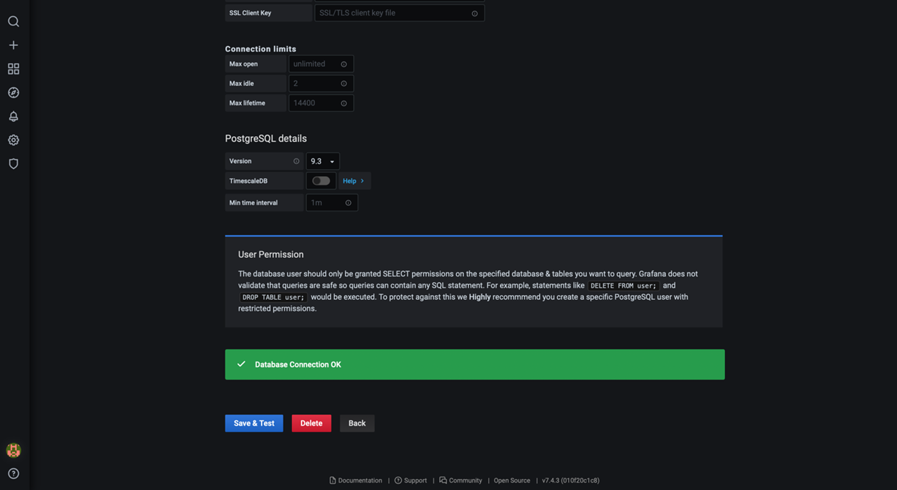The height and width of the screenshot is (490, 897).
Task: Click the PostgreSQL details heading
Action: (266, 138)
